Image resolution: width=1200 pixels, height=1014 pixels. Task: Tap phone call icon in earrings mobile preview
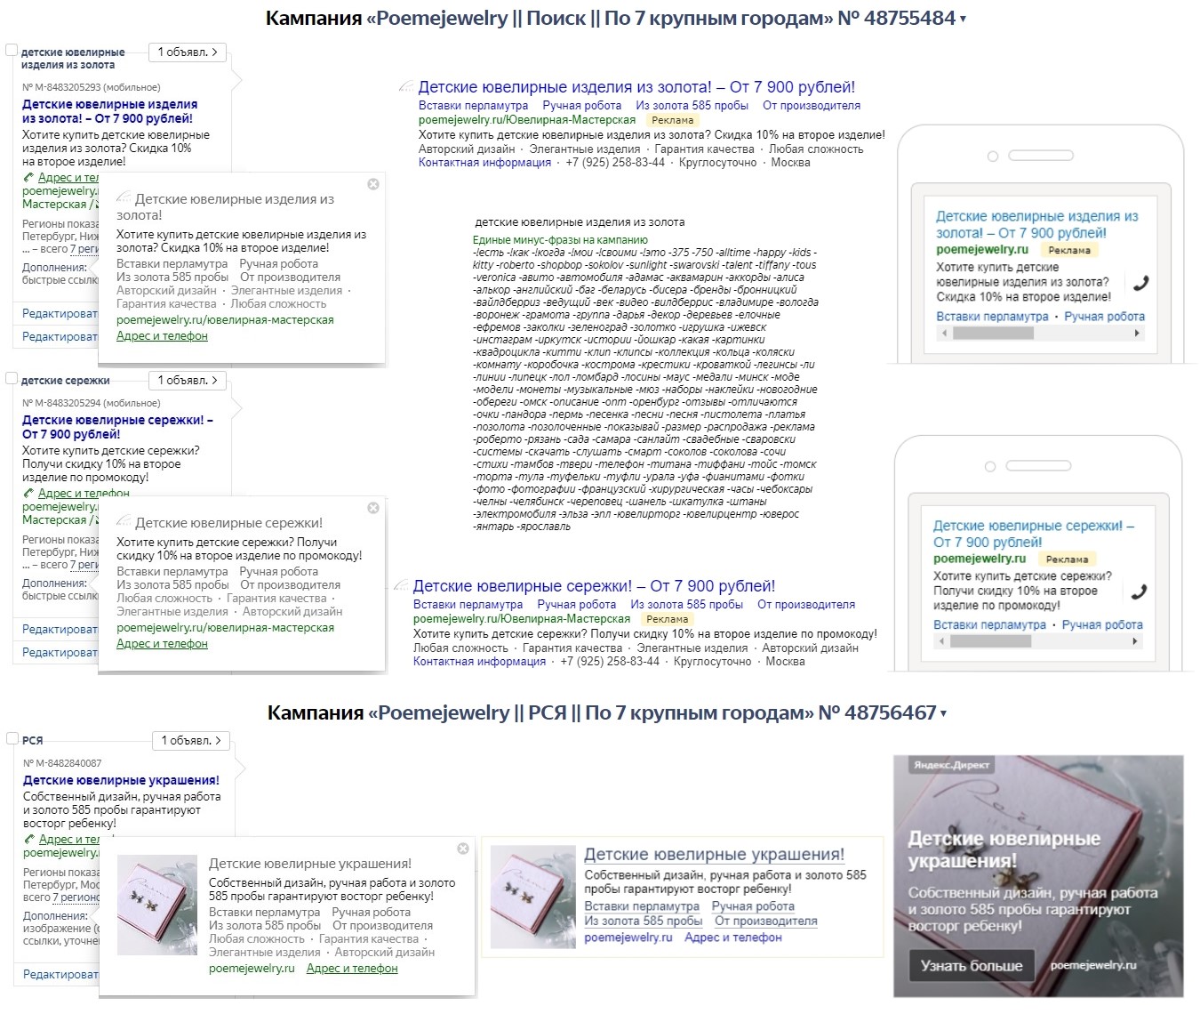[1139, 591]
